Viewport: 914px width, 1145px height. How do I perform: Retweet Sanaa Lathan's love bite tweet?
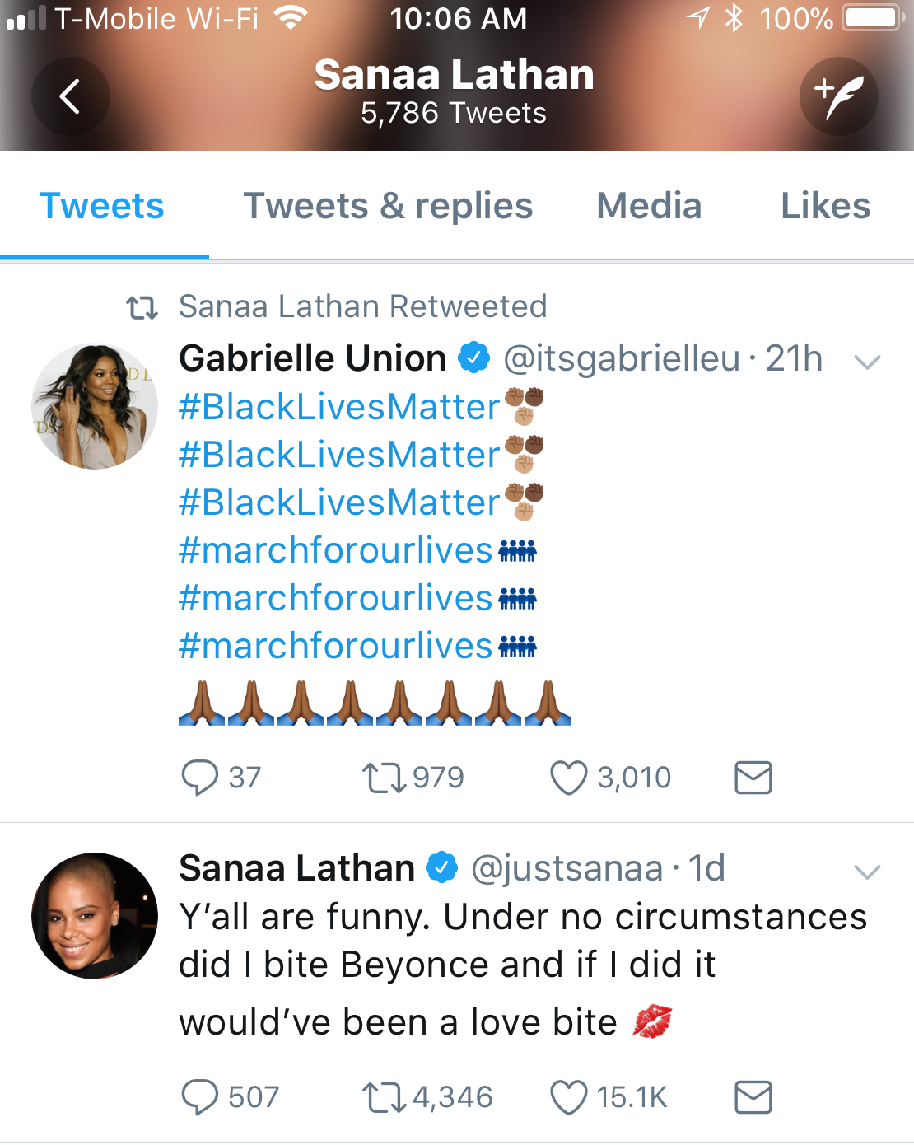coord(385,1097)
